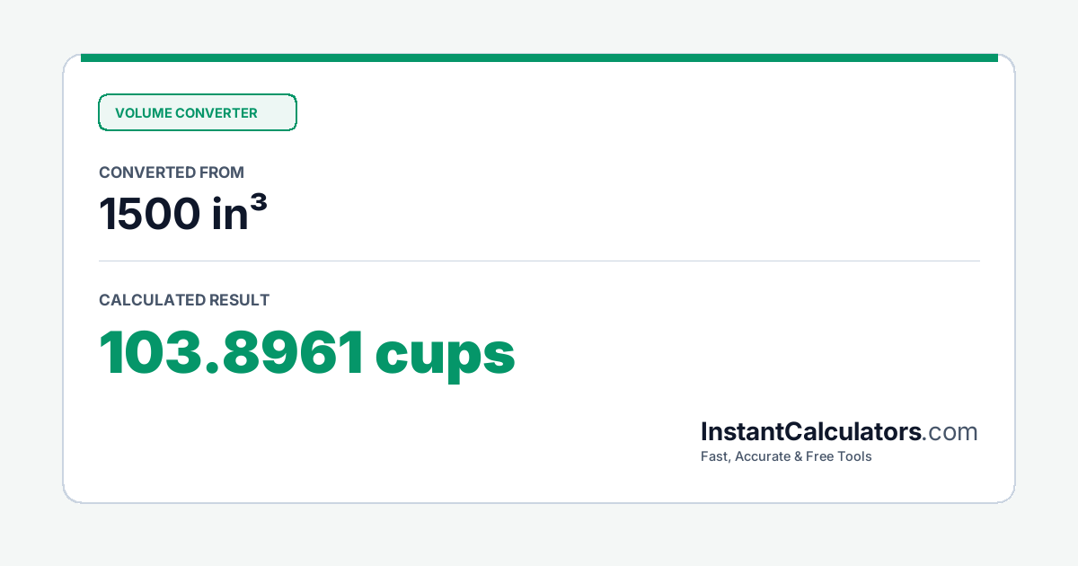Select the 103.8961 result number
The image size is (1078, 566).
click(x=232, y=353)
